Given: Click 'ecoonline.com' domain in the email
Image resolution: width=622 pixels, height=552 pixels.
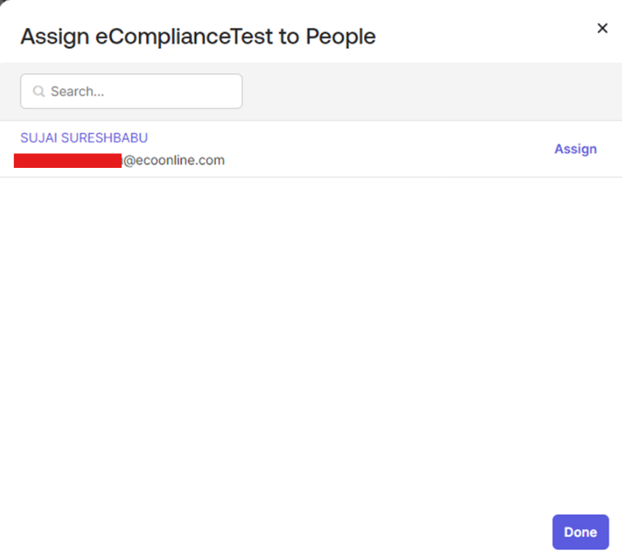Looking at the screenshot, I should click(x=180, y=160).
